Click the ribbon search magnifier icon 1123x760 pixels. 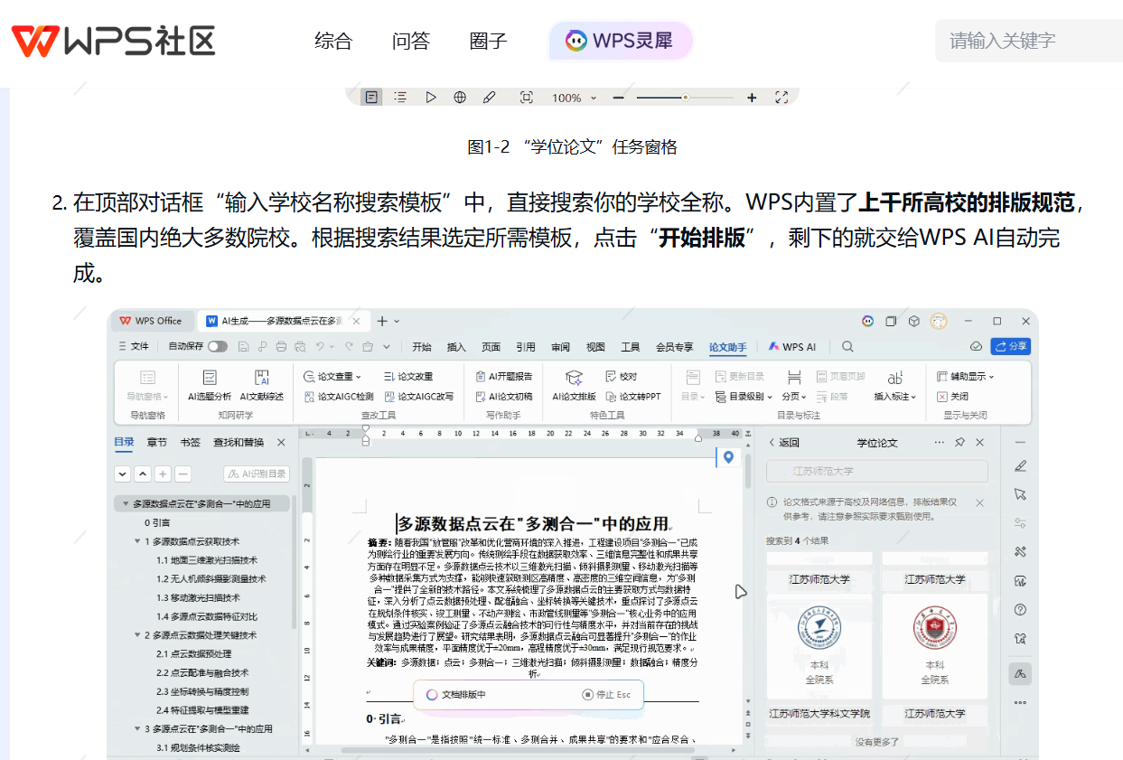(847, 347)
